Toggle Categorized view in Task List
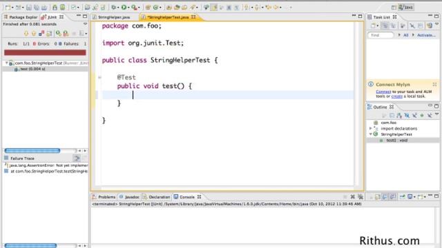442x248 pixels. [x=385, y=25]
